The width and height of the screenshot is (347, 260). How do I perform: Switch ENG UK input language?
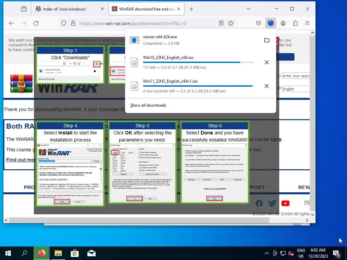(x=301, y=253)
